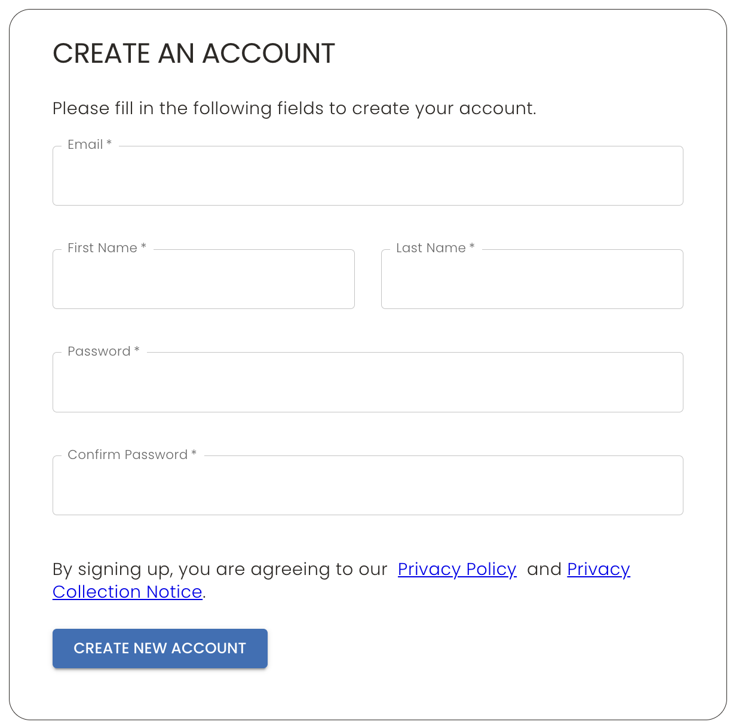The image size is (736, 728).
Task: Click the 'Password *' field label
Action: (104, 351)
